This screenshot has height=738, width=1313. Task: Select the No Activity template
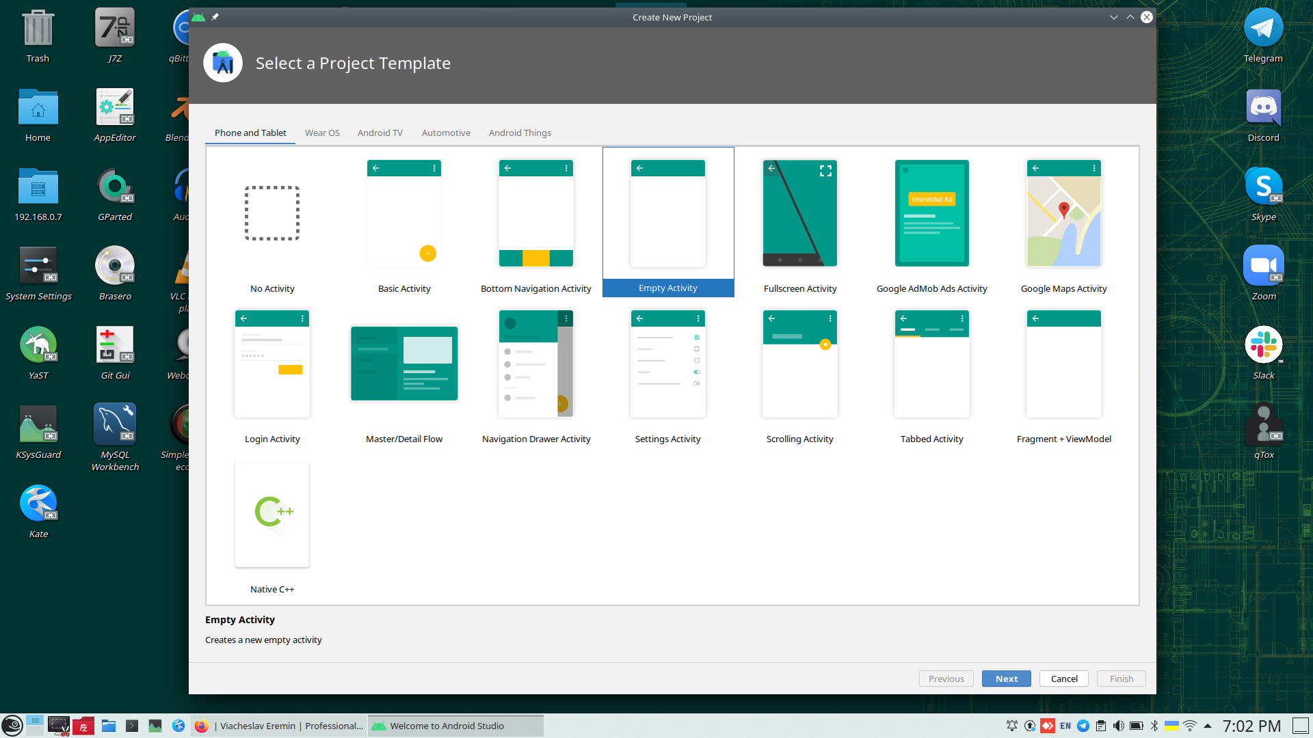[x=272, y=214]
